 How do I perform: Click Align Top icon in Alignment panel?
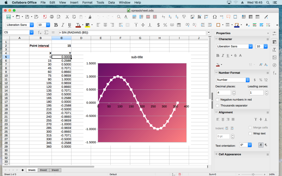point(256,119)
